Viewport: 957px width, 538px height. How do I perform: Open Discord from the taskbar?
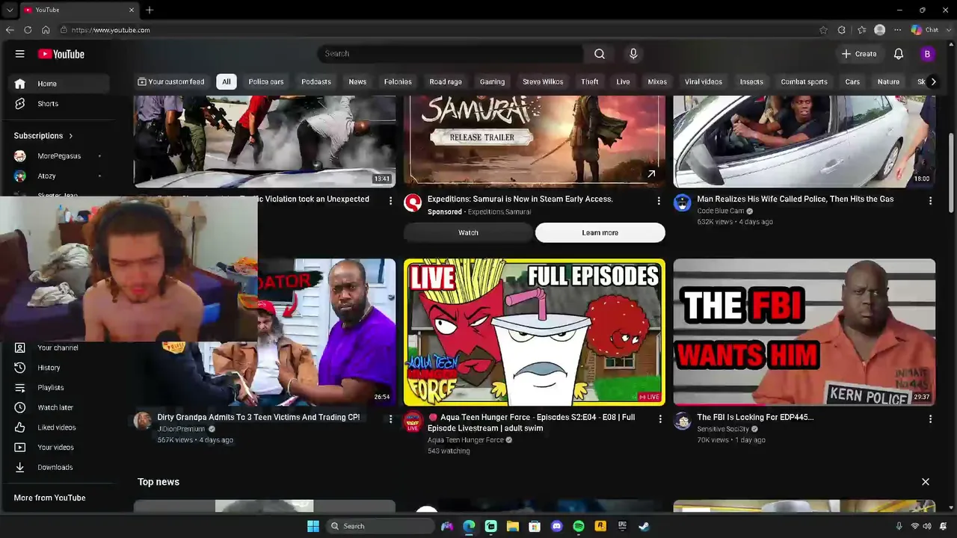point(556,526)
